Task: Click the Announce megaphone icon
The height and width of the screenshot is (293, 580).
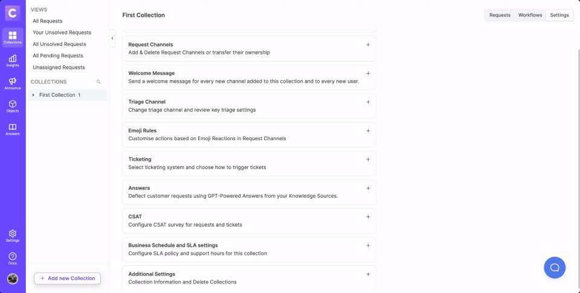Action: 13,83
